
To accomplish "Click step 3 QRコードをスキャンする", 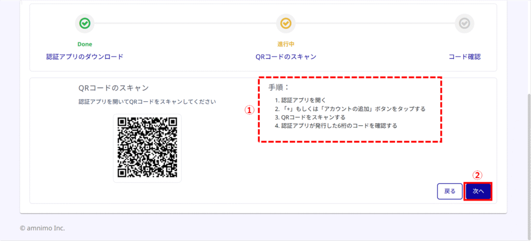I will click(x=310, y=117).
